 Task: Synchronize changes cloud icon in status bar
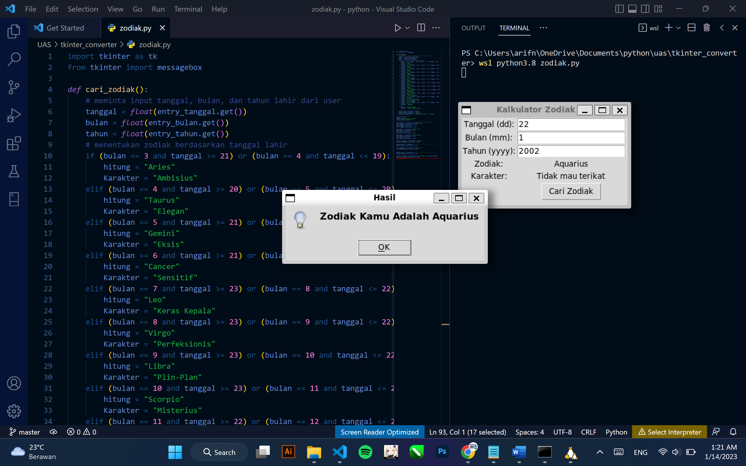53,432
